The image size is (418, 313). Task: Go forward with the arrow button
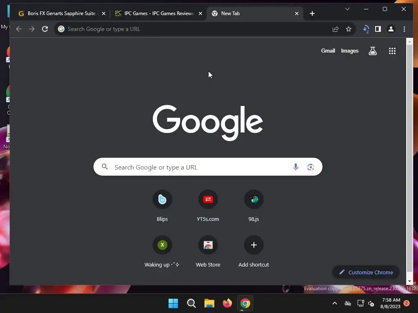(x=32, y=29)
